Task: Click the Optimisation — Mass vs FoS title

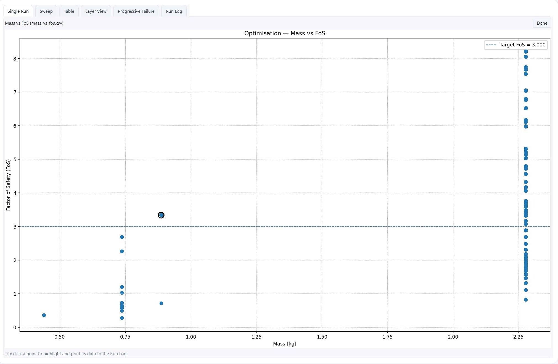Action: (285, 33)
